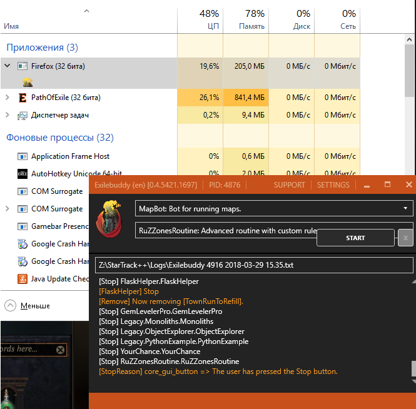The image size is (416, 409).
Task: Select the Фоновые процессы (32) group header
Action: click(60, 138)
